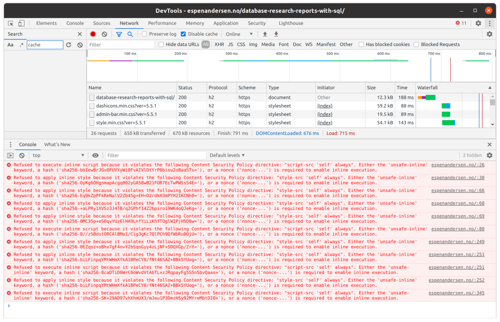Create live expression with eye icon
The width and height of the screenshot is (500, 322).
click(95, 155)
